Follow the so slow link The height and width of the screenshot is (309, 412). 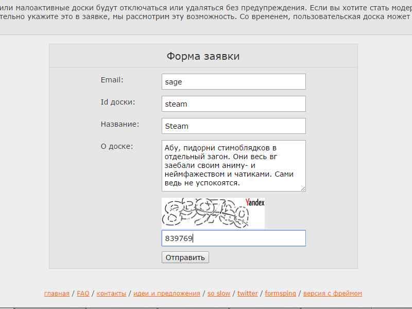[219, 294]
